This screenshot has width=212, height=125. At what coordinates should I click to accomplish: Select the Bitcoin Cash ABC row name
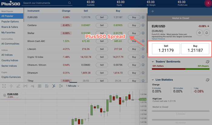coord(36,41)
